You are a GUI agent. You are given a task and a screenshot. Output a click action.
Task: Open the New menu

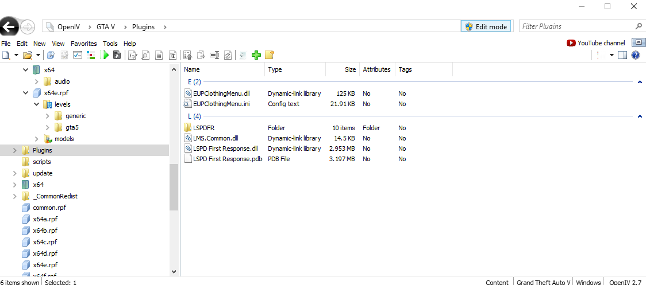pyautogui.click(x=40, y=43)
